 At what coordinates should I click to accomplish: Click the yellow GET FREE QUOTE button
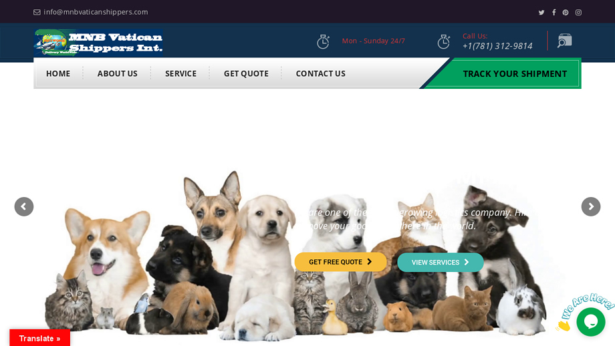coord(340,262)
